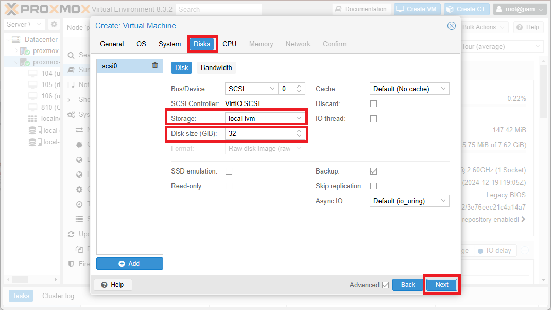Select the localnetwork tree item
Screen dimensions: 551x311
(x=50, y=119)
